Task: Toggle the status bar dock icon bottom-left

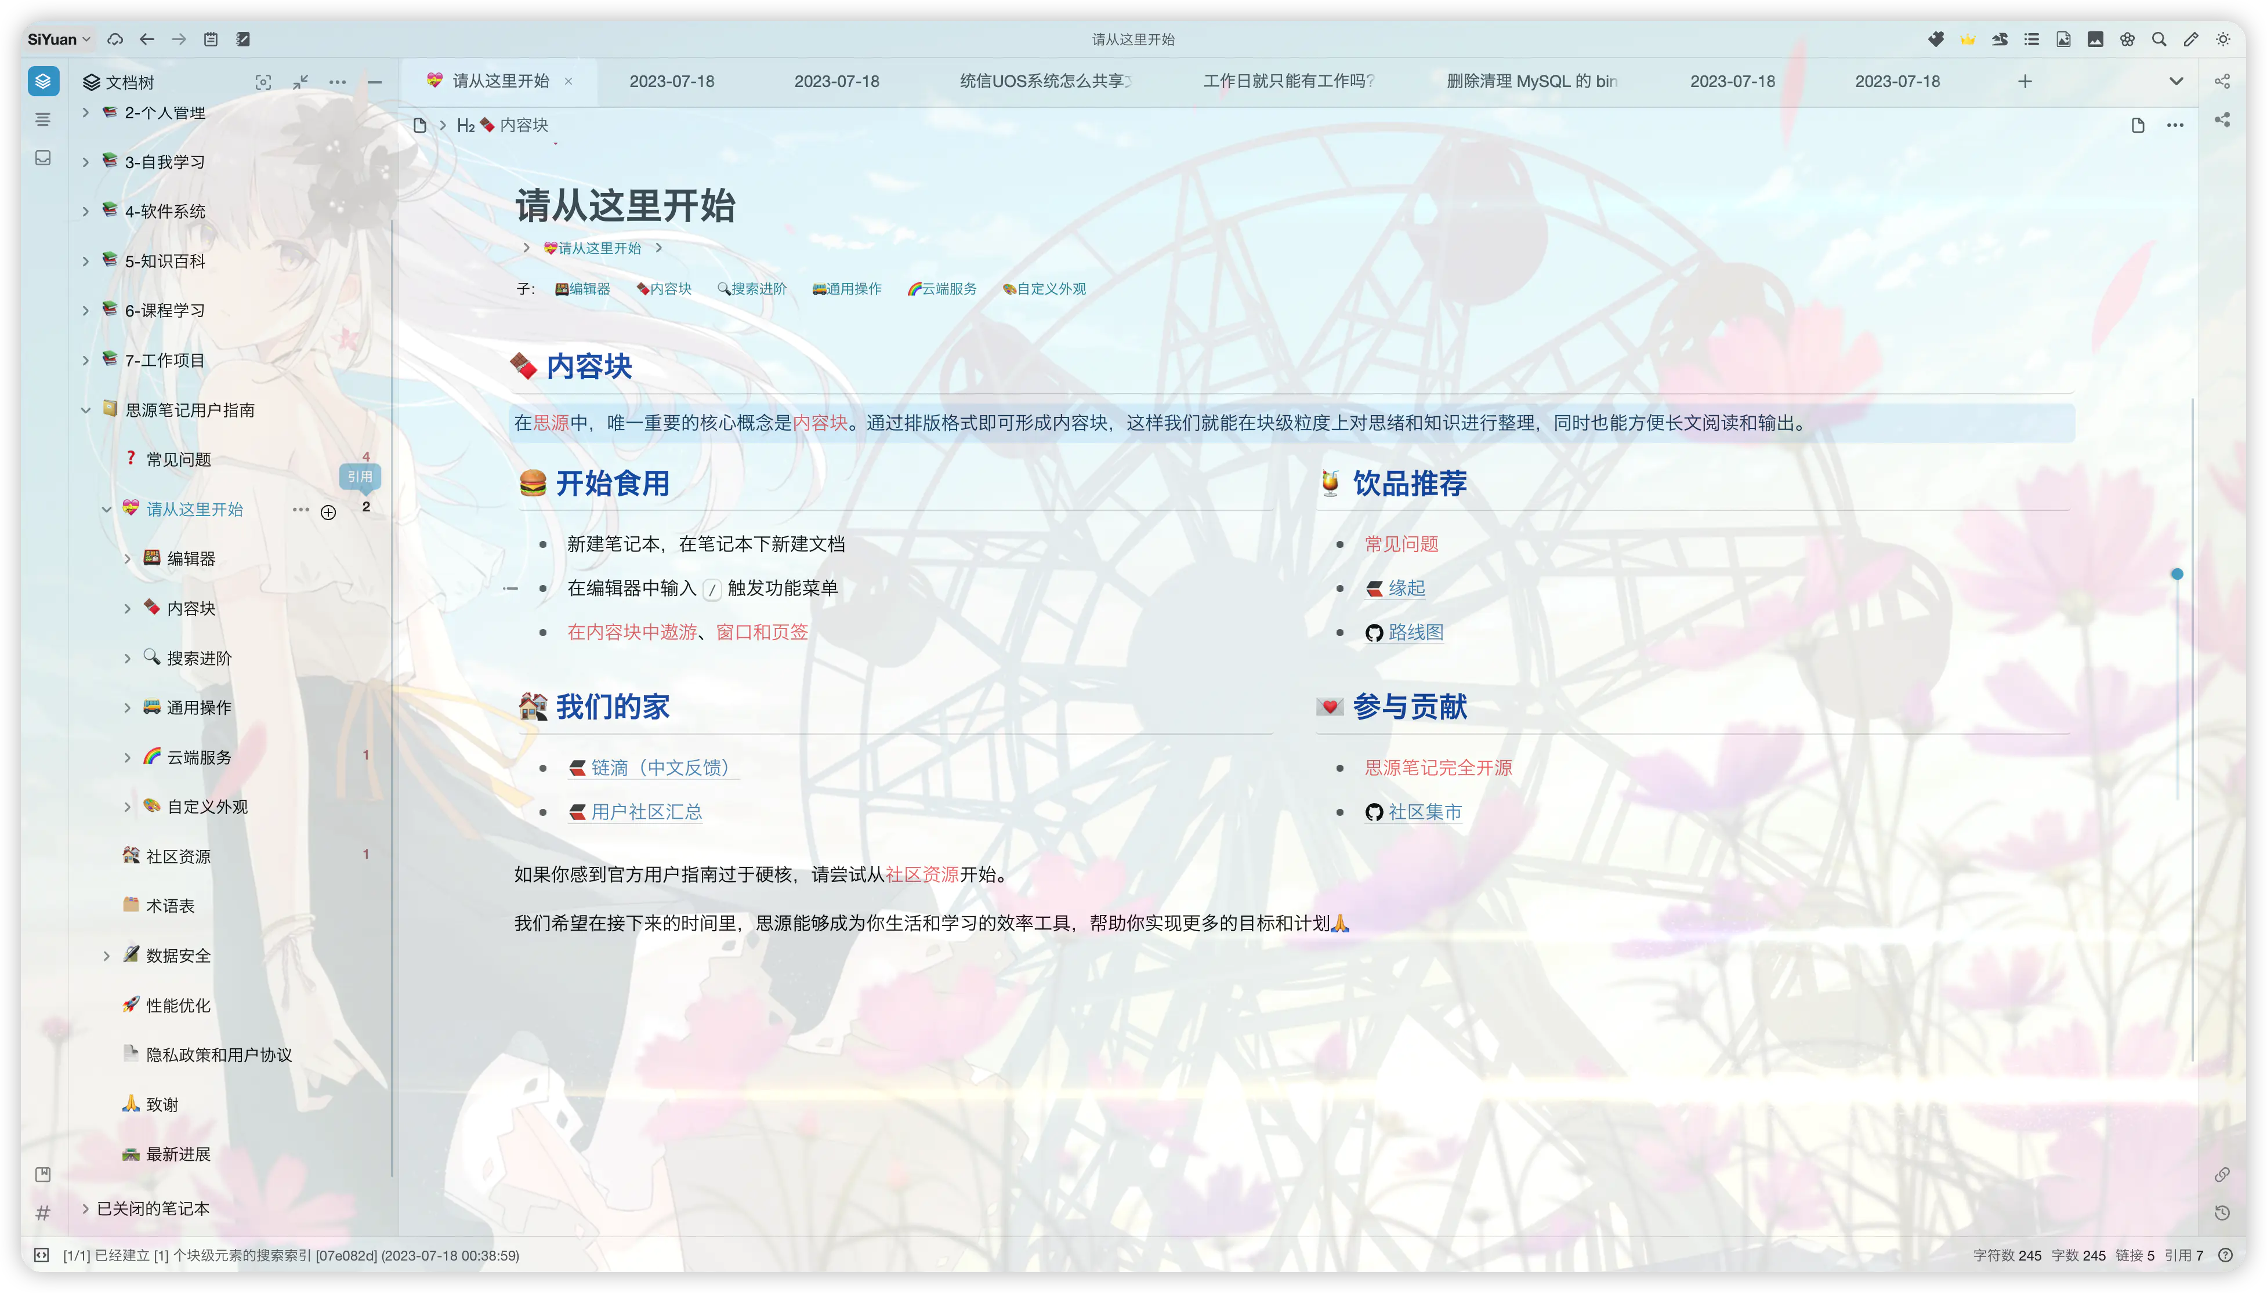Action: [x=41, y=1255]
